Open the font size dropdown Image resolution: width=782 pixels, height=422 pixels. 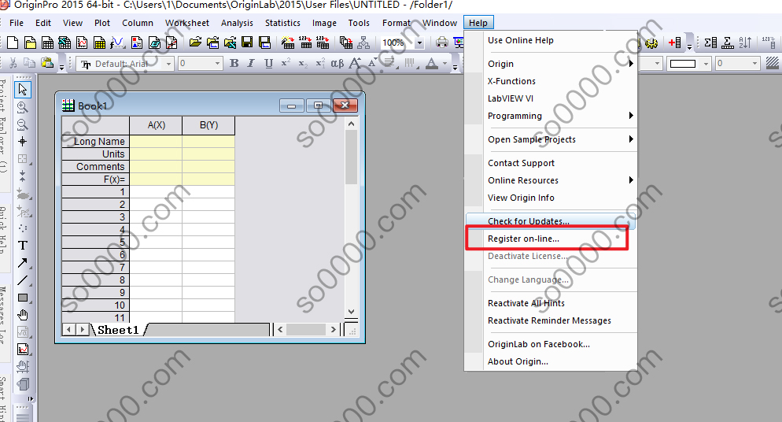(217, 64)
